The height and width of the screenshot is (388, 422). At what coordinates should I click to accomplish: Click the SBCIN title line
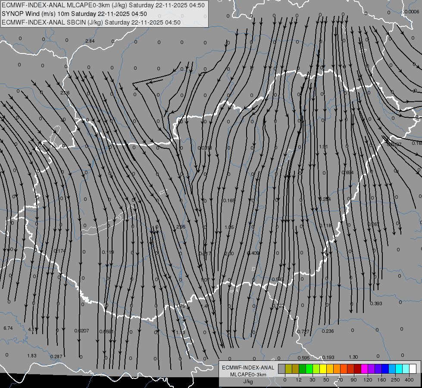[x=91, y=22]
